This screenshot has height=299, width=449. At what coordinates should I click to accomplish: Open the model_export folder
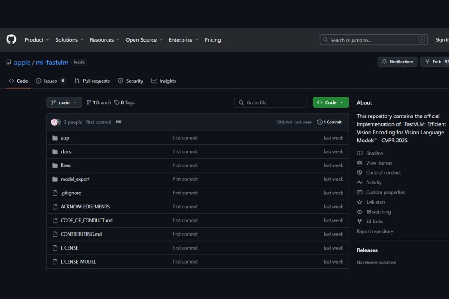pos(75,179)
